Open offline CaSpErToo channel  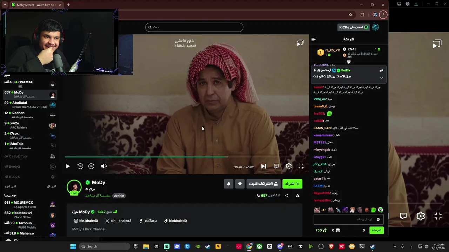click(29, 156)
